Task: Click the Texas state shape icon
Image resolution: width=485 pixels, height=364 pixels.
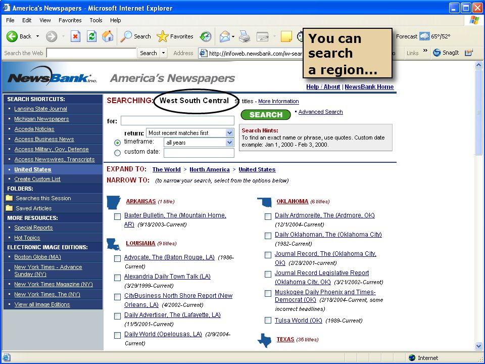Action: tap(264, 340)
